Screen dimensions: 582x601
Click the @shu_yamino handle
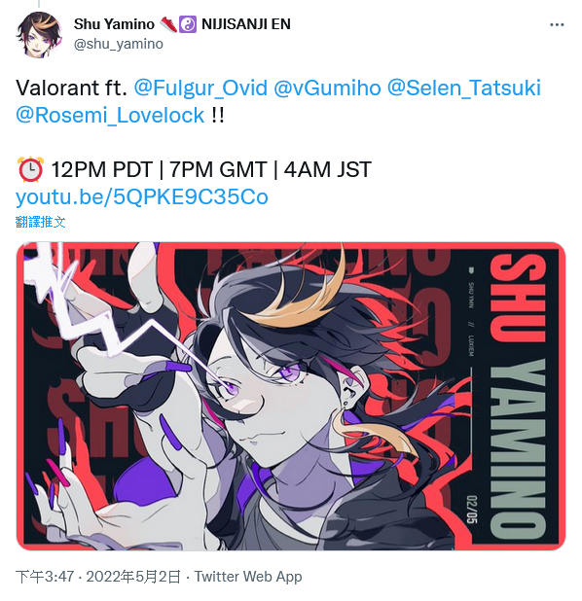tap(118, 44)
